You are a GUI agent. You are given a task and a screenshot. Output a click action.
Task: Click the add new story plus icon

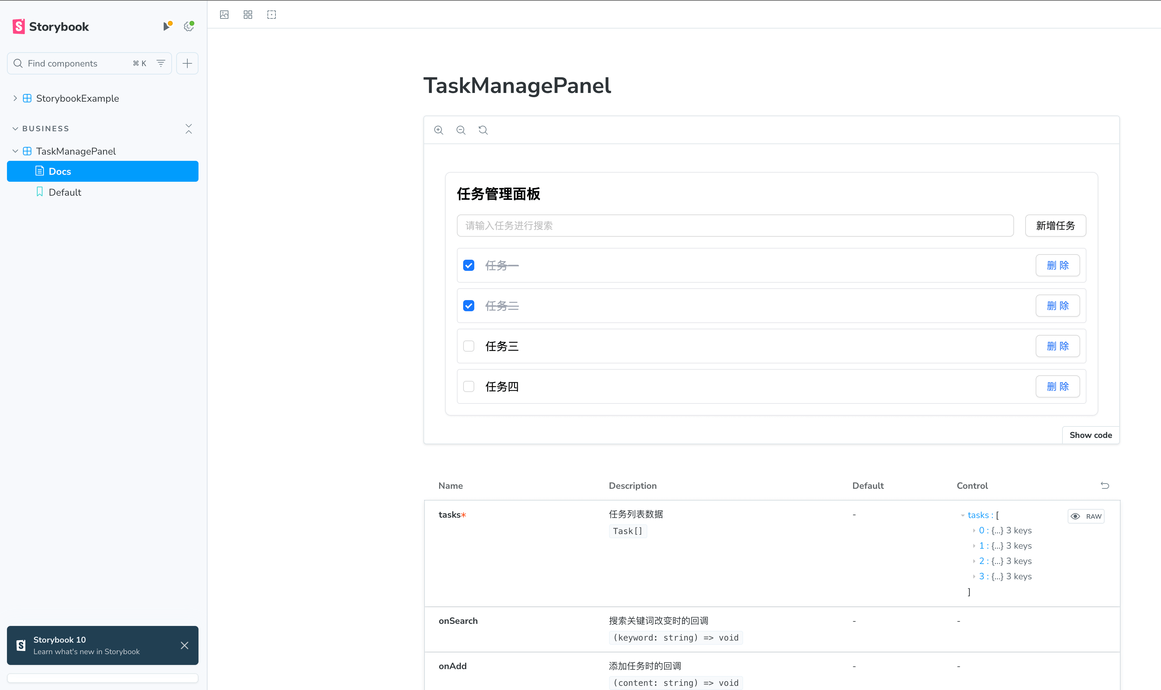(187, 63)
